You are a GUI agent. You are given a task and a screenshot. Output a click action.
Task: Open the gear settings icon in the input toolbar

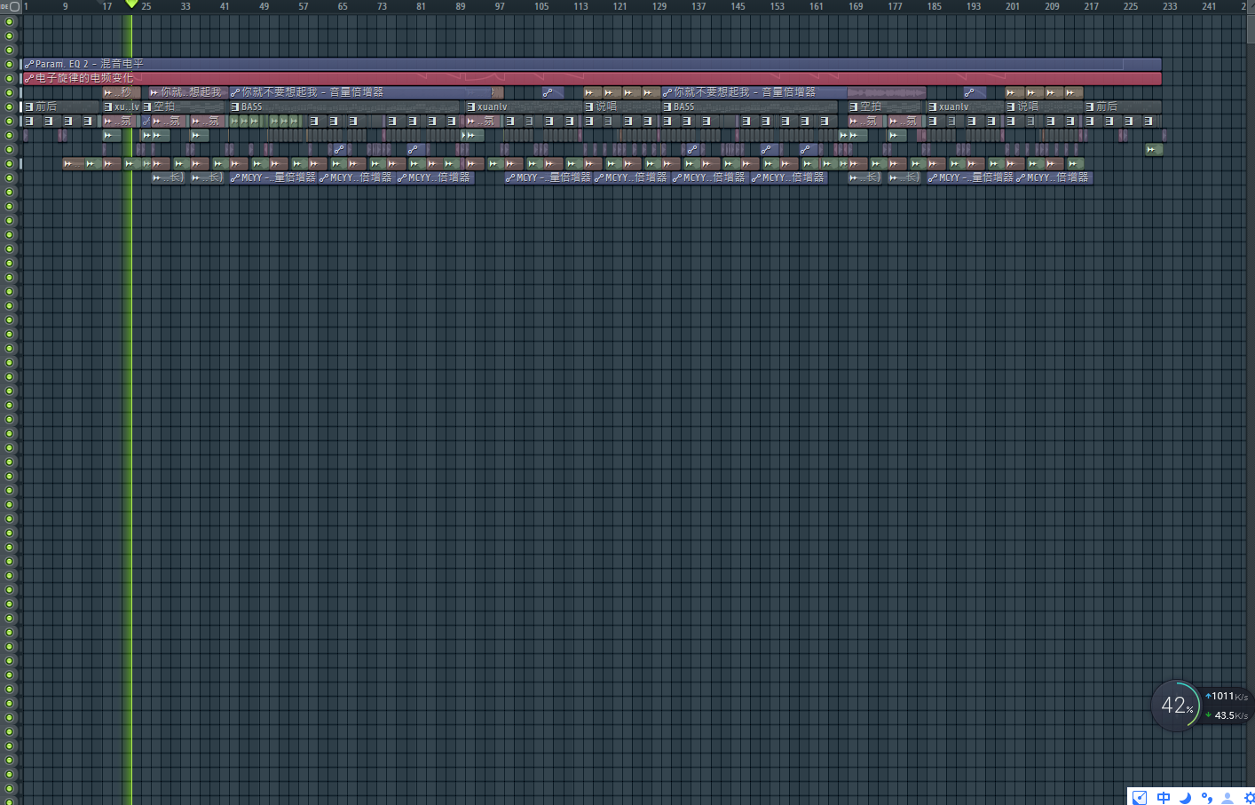click(x=1248, y=797)
